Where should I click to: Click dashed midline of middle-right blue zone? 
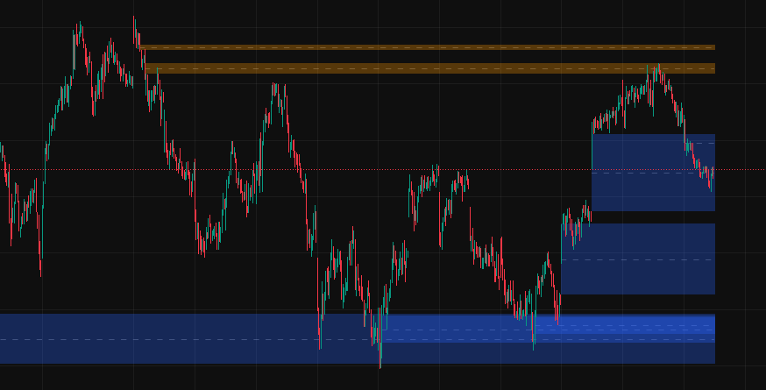coord(637,259)
